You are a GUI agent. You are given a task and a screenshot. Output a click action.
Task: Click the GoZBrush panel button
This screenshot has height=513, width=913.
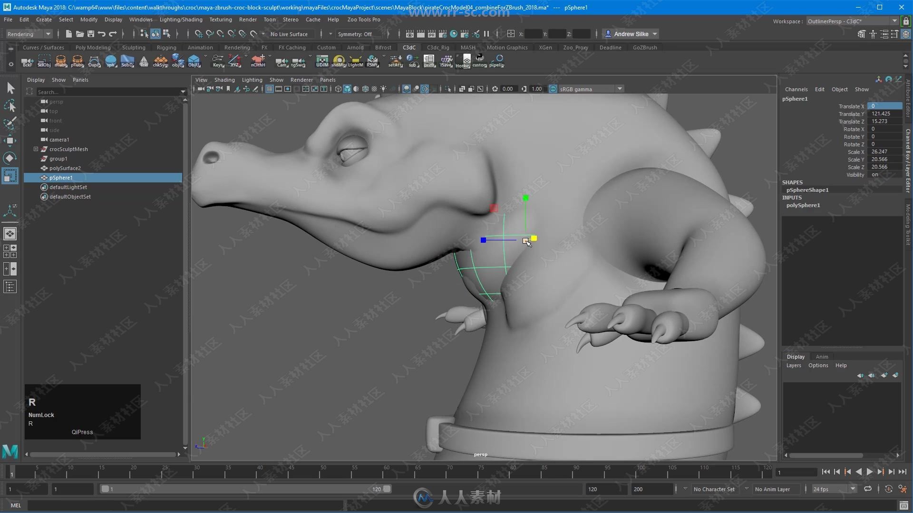coord(646,47)
